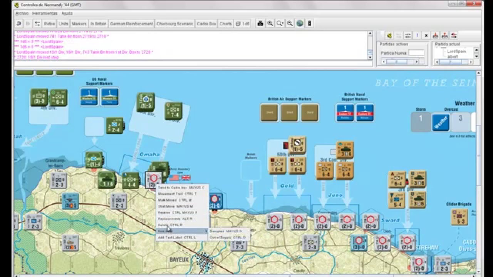Click the Partida Nueva text field

[416, 53]
